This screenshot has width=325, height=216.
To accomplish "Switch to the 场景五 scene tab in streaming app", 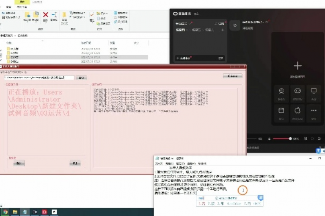I will [196, 30].
